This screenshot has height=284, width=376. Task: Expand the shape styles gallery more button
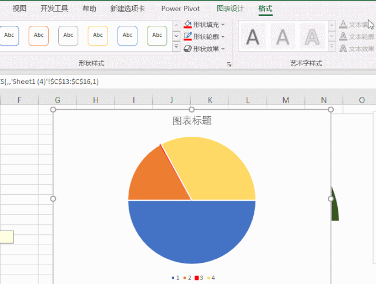click(176, 46)
